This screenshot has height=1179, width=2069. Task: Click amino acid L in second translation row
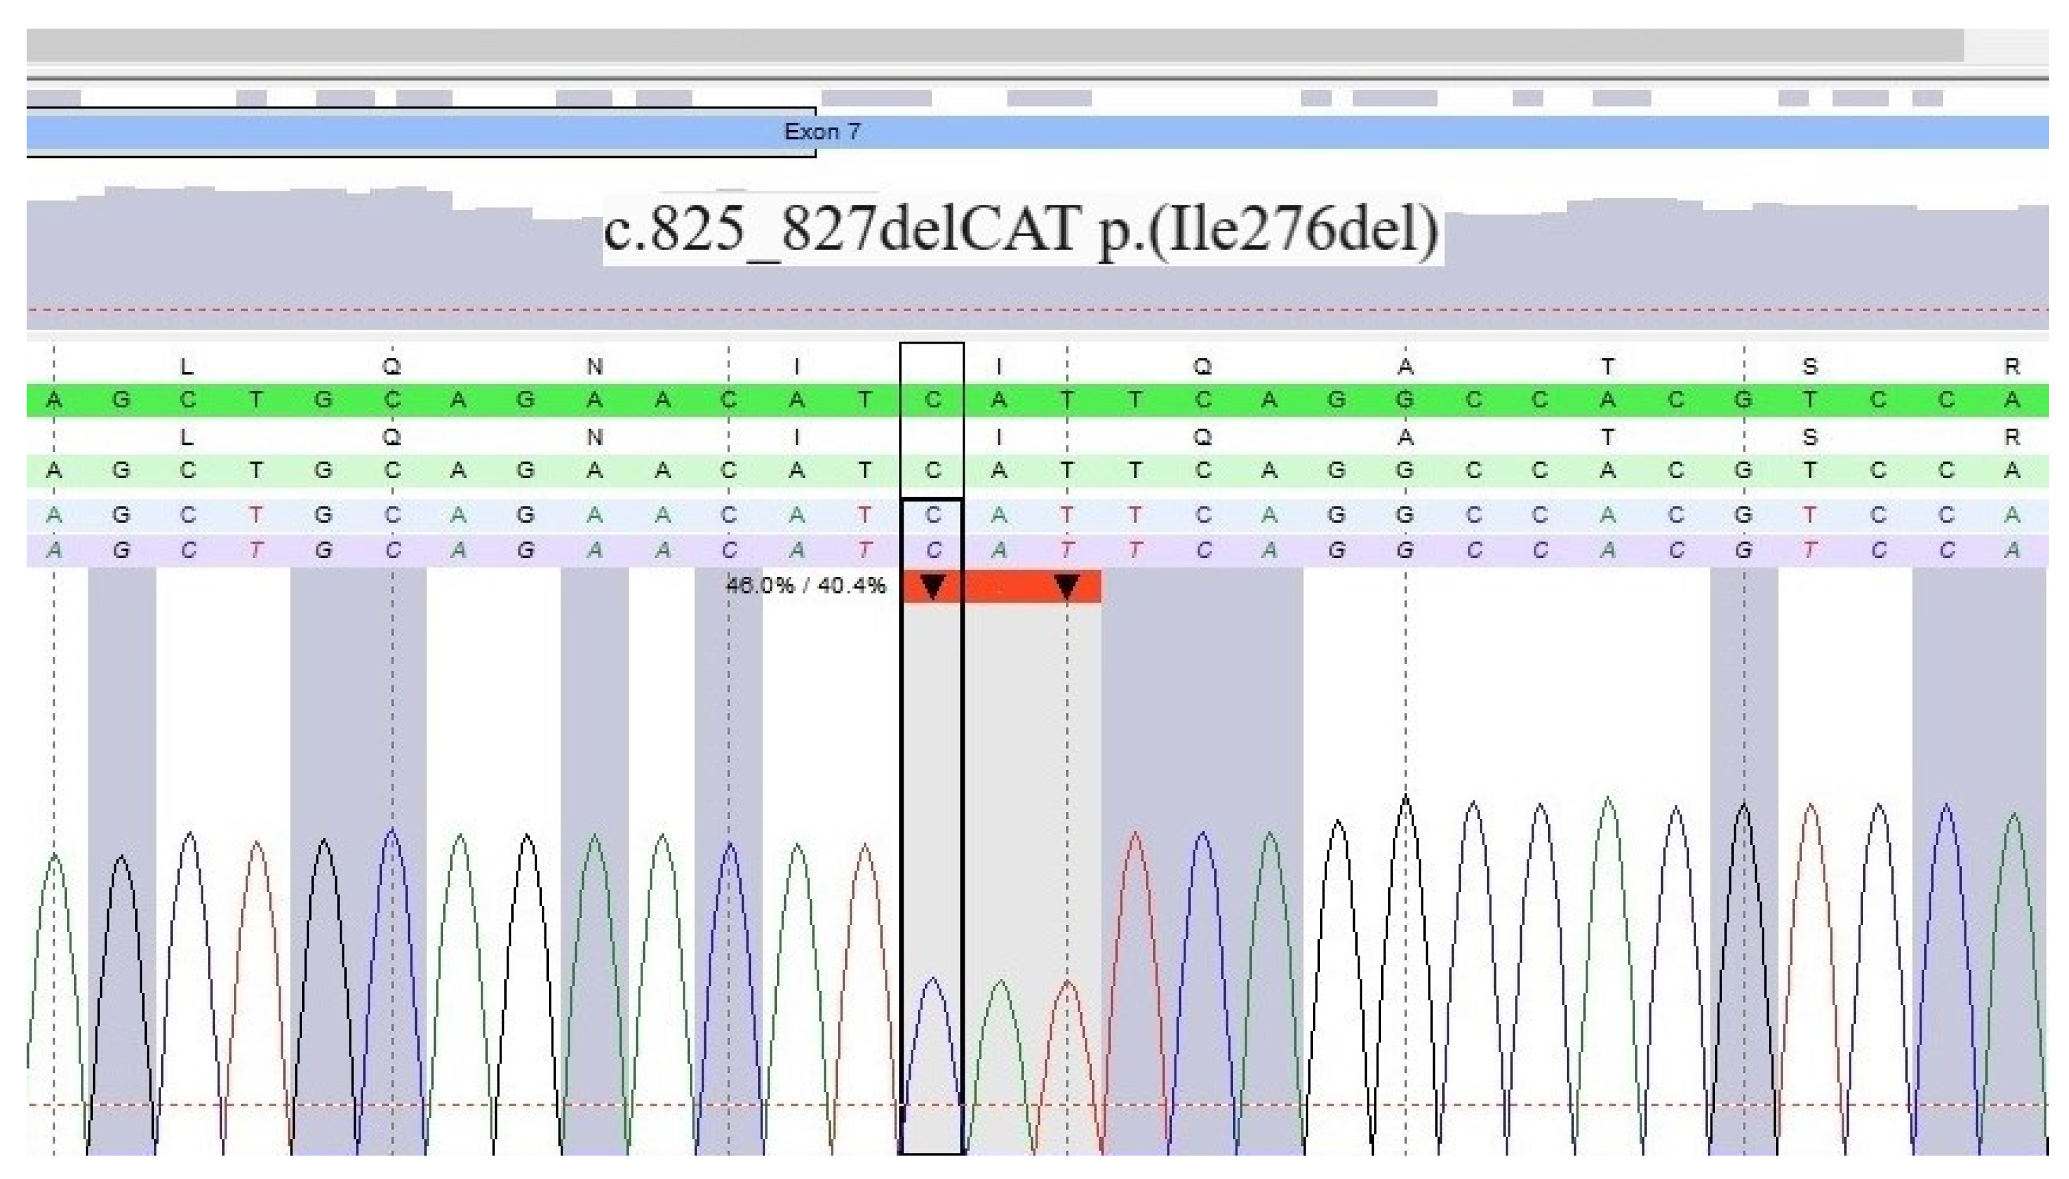pos(187,437)
